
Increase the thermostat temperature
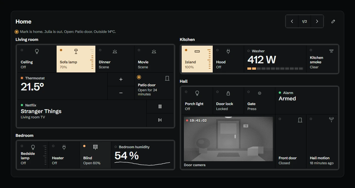121,79
